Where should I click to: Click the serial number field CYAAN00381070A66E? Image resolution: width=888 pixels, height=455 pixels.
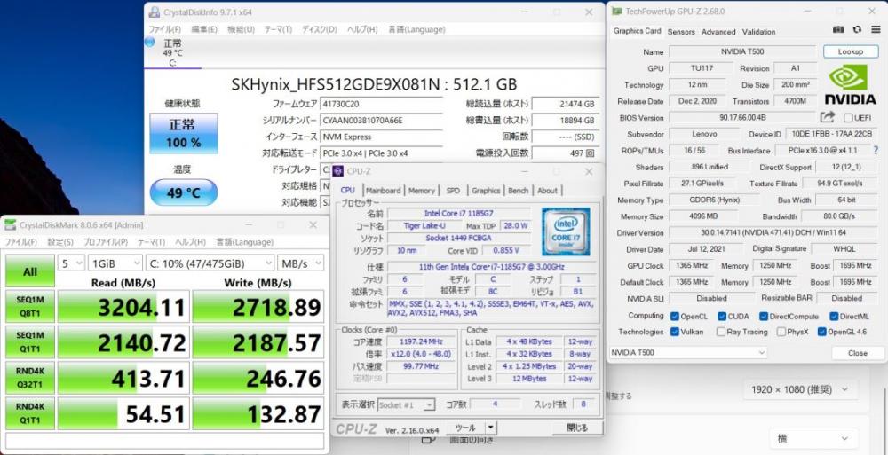tap(381, 120)
